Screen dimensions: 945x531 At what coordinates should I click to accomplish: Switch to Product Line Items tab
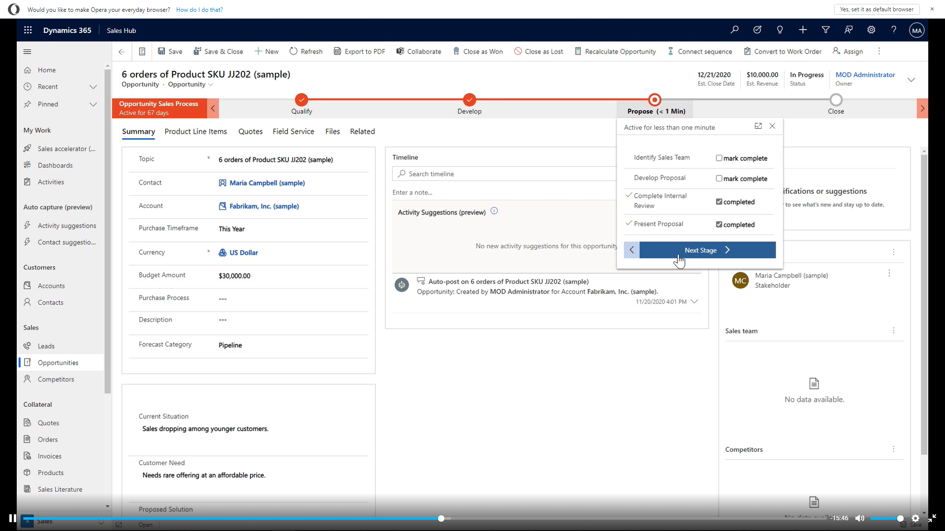coord(196,132)
